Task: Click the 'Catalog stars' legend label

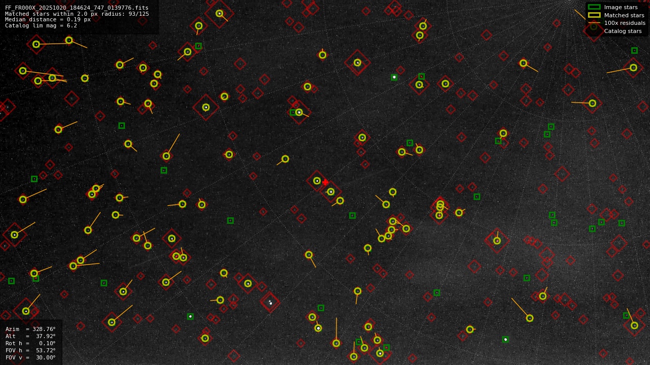Action: 623,31
